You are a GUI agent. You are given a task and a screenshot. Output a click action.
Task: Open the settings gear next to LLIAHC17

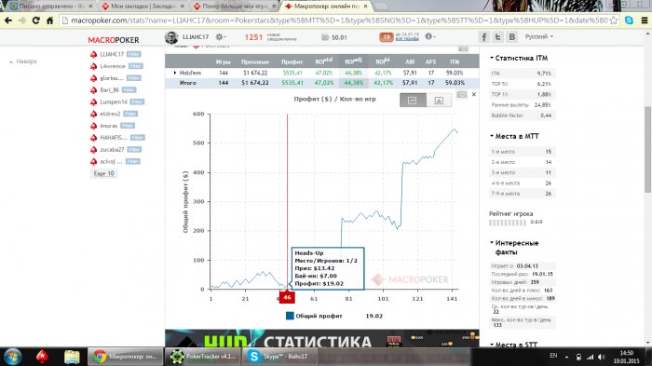[220, 37]
